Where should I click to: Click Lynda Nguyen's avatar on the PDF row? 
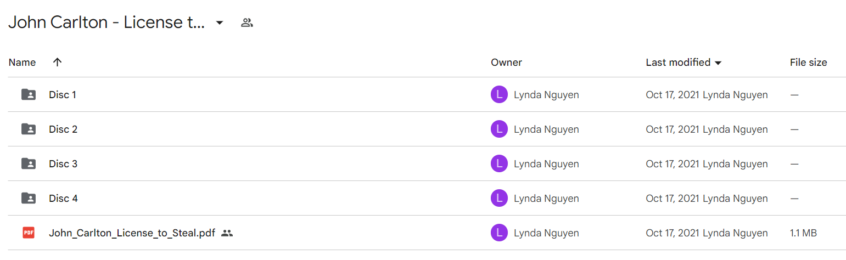point(499,233)
